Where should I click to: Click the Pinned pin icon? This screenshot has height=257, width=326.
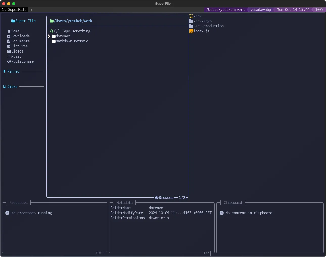click(4, 71)
